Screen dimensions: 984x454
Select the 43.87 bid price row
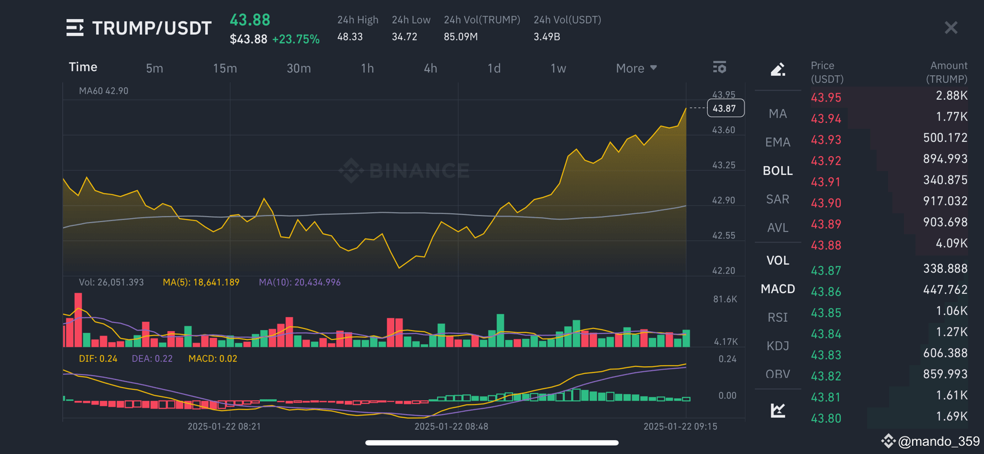click(889, 270)
